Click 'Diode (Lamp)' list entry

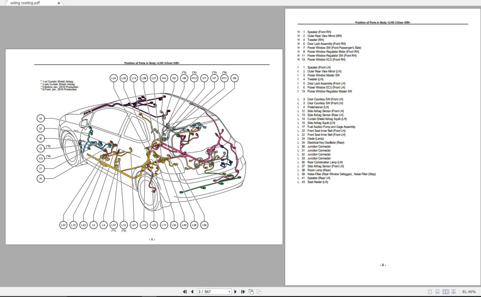point(316,138)
